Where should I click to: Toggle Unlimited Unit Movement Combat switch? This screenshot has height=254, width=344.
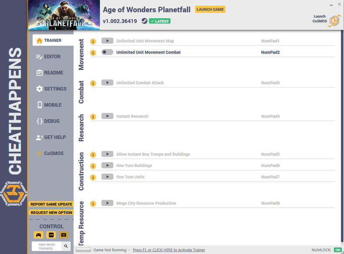(x=107, y=52)
